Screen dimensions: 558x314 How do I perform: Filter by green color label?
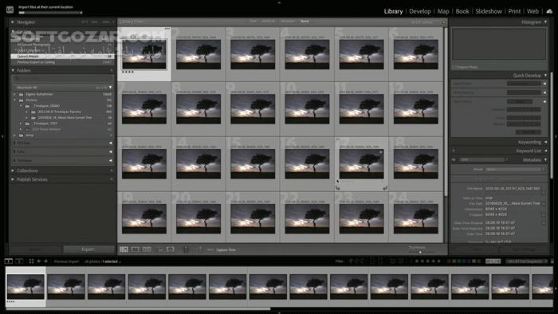pyautogui.click(x=459, y=261)
